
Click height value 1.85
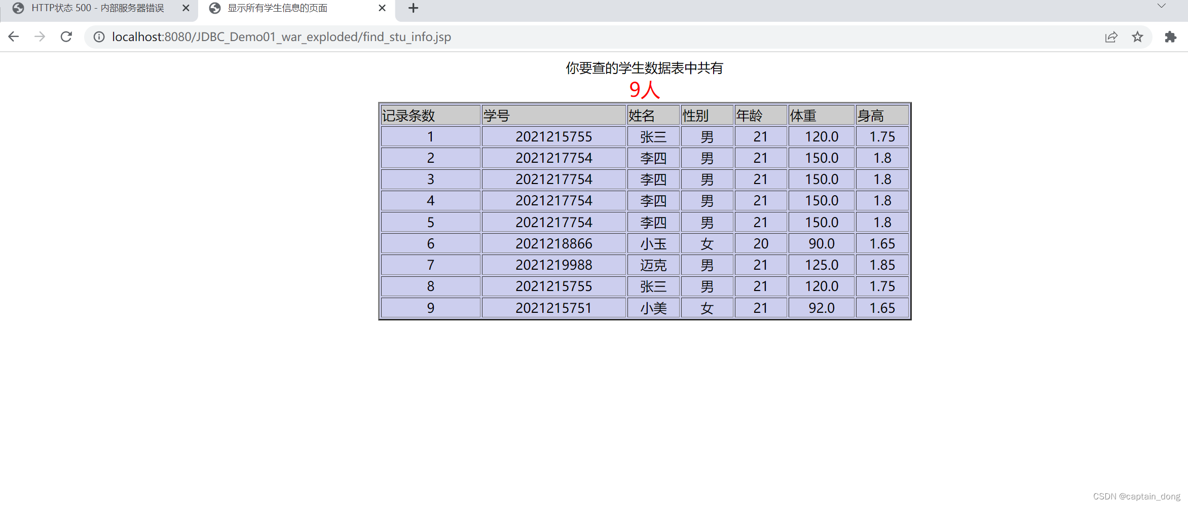[x=882, y=265]
